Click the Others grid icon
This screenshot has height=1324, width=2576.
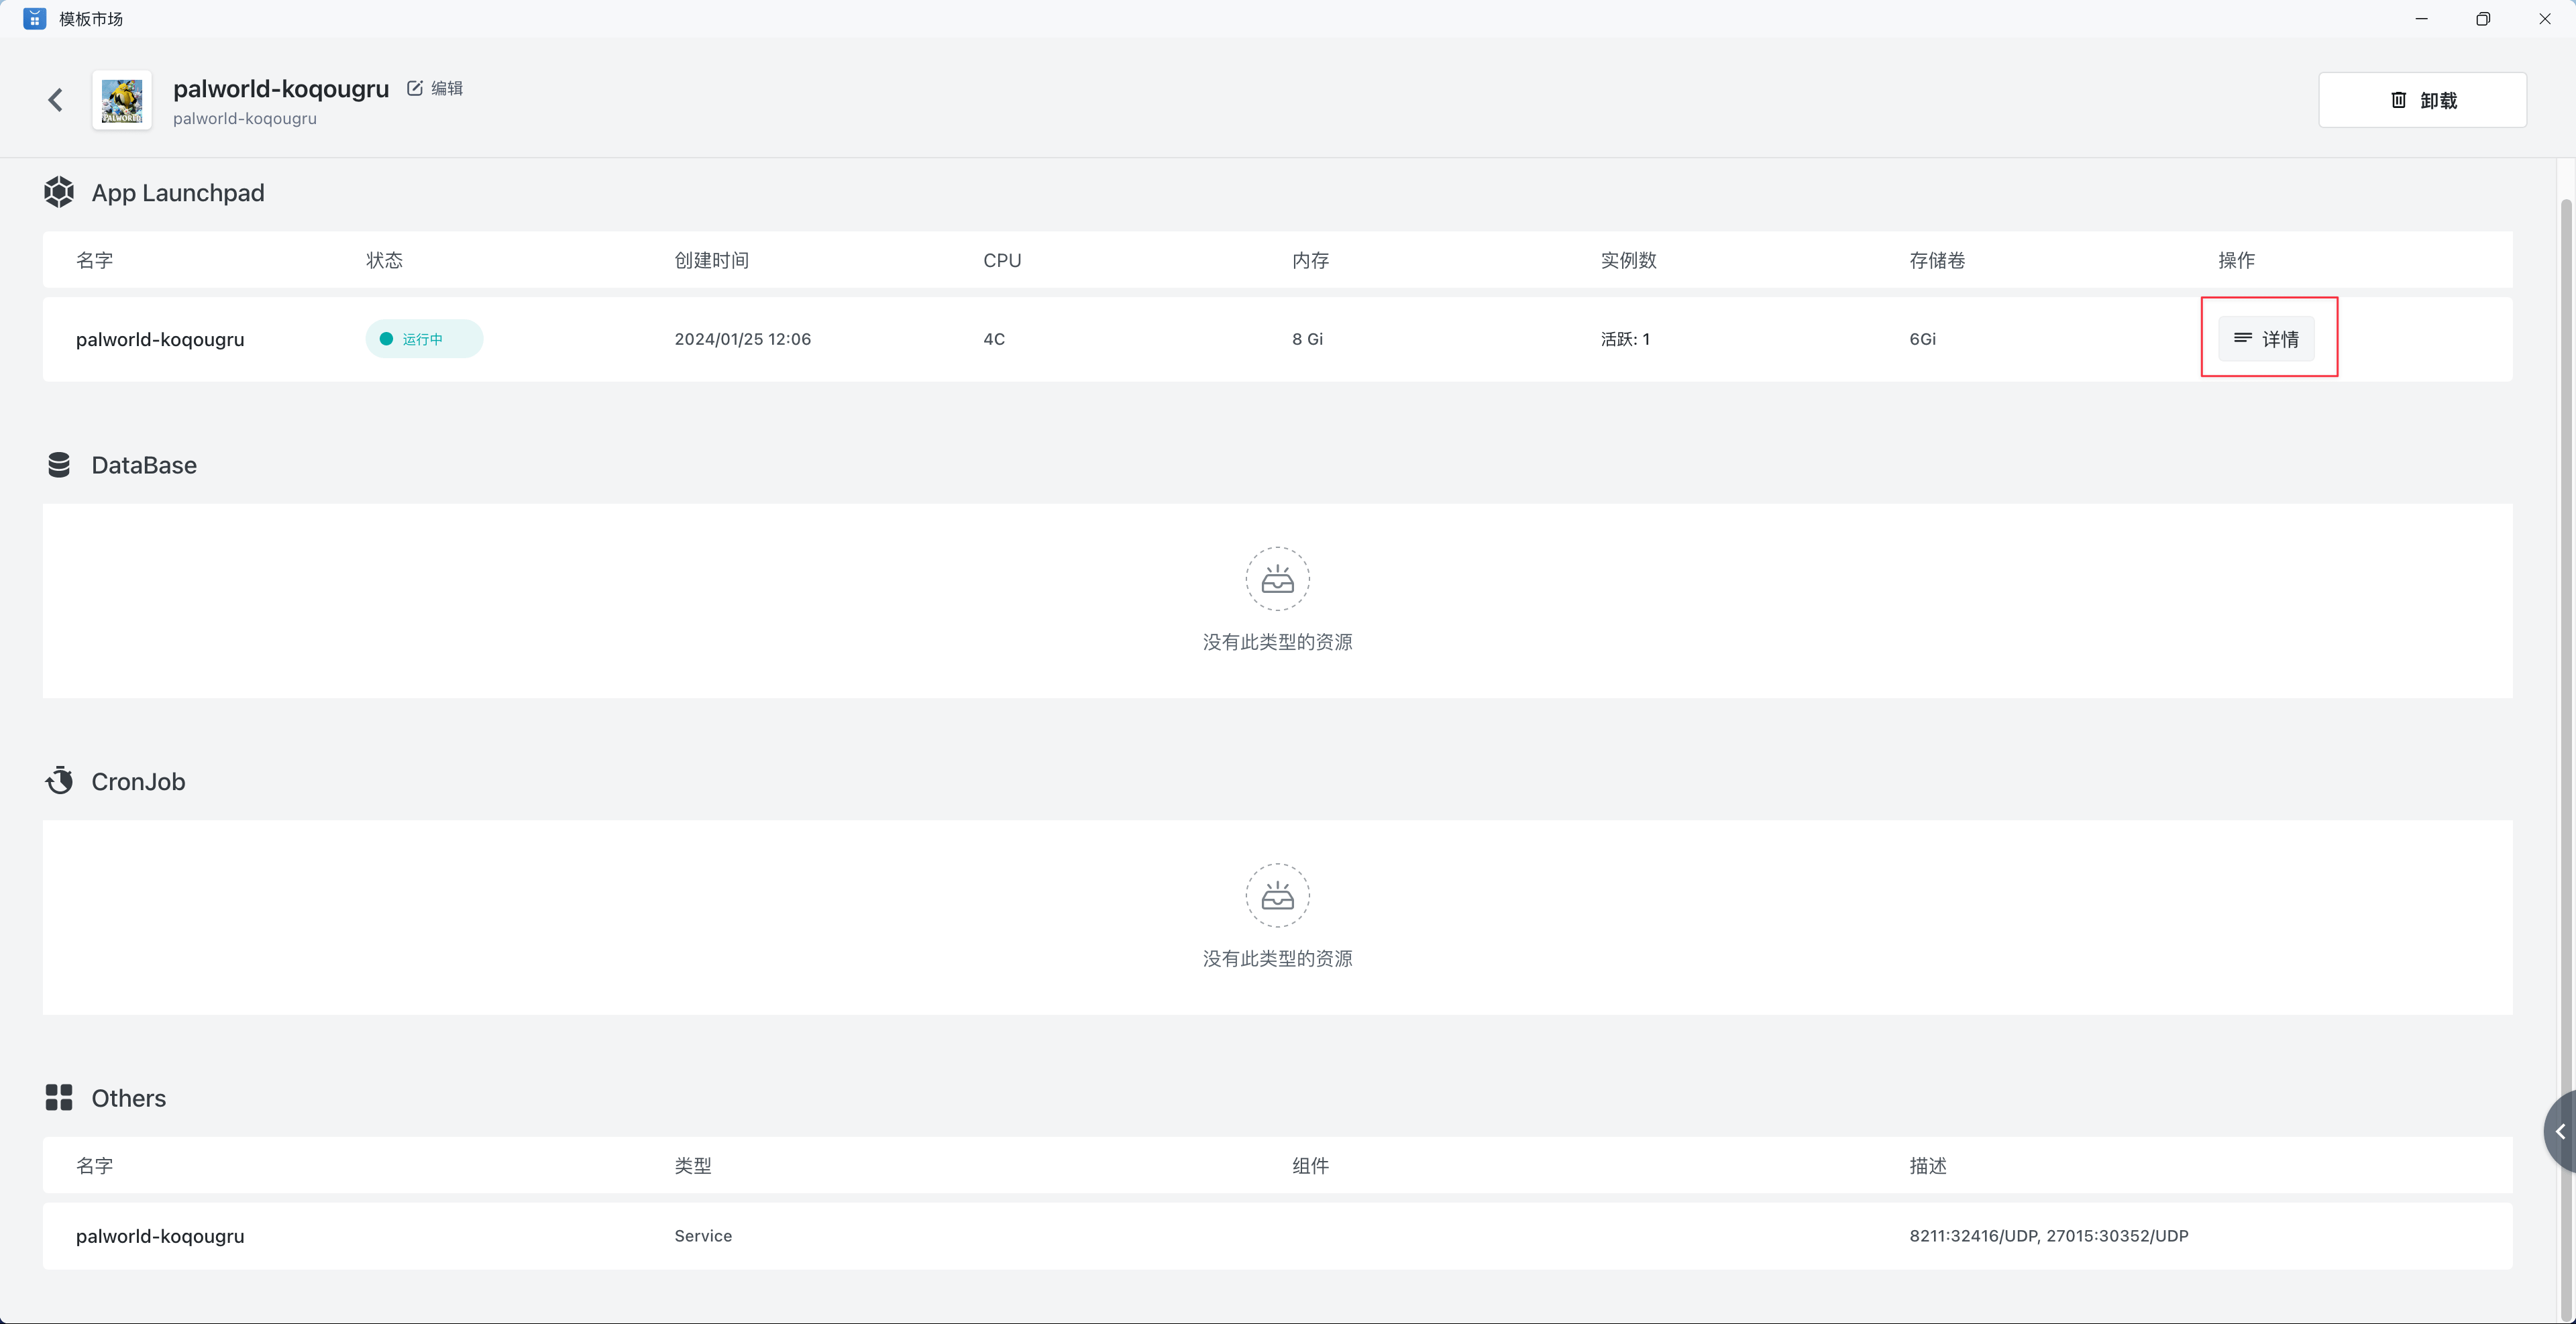59,1097
